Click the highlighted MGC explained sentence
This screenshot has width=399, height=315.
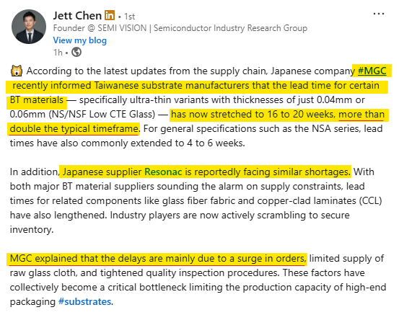pos(158,259)
